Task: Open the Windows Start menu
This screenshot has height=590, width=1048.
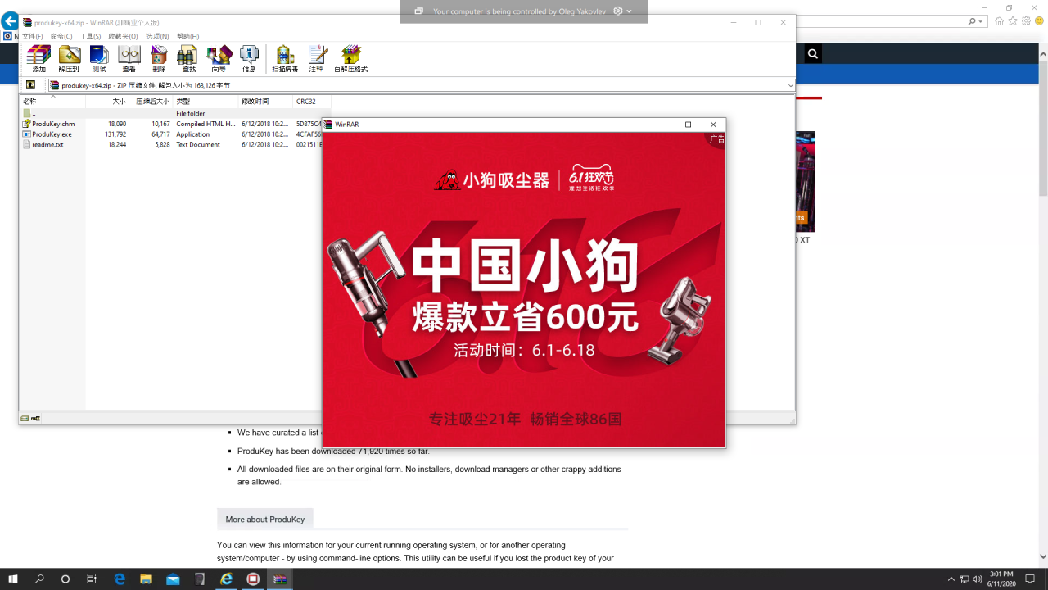Action: click(13, 579)
